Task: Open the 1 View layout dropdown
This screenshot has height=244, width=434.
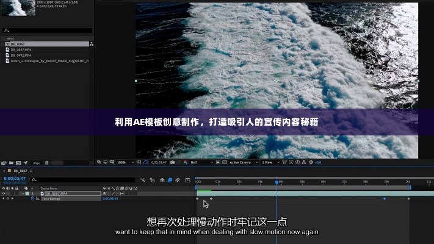Action: [270, 162]
